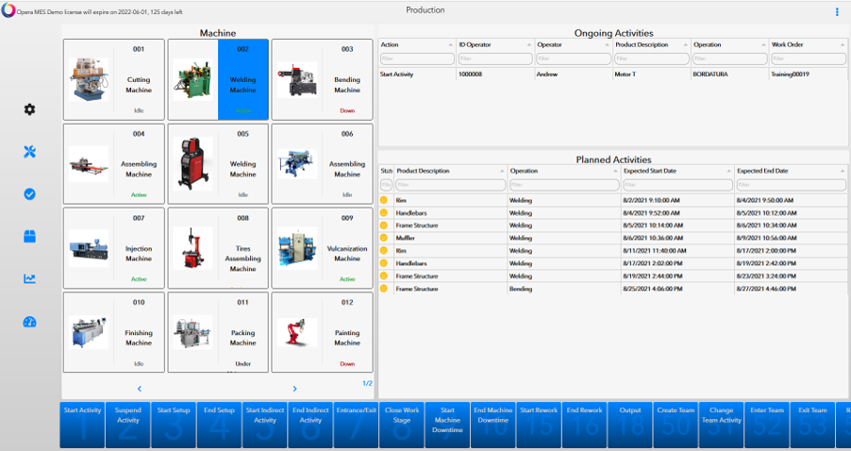Open the settings gear in the sidebar
Screen dimensions: 851x451
click(29, 109)
